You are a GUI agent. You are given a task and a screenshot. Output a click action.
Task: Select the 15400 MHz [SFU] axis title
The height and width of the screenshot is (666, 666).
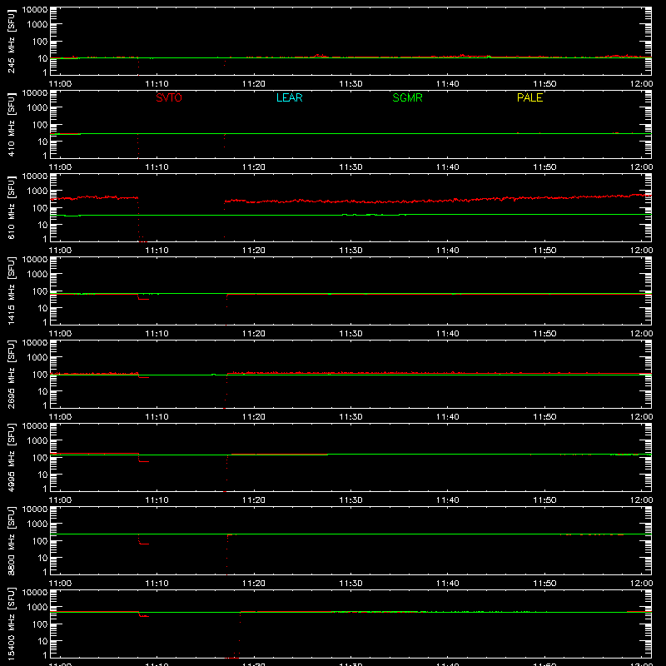[x=12, y=624]
